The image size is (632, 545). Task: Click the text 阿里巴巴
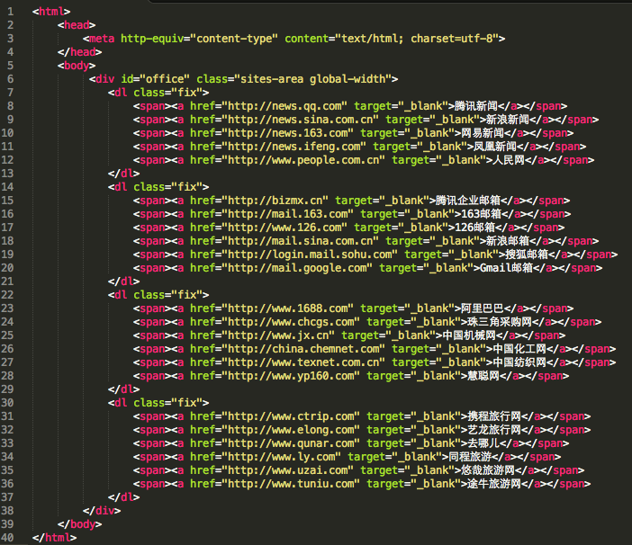point(483,308)
